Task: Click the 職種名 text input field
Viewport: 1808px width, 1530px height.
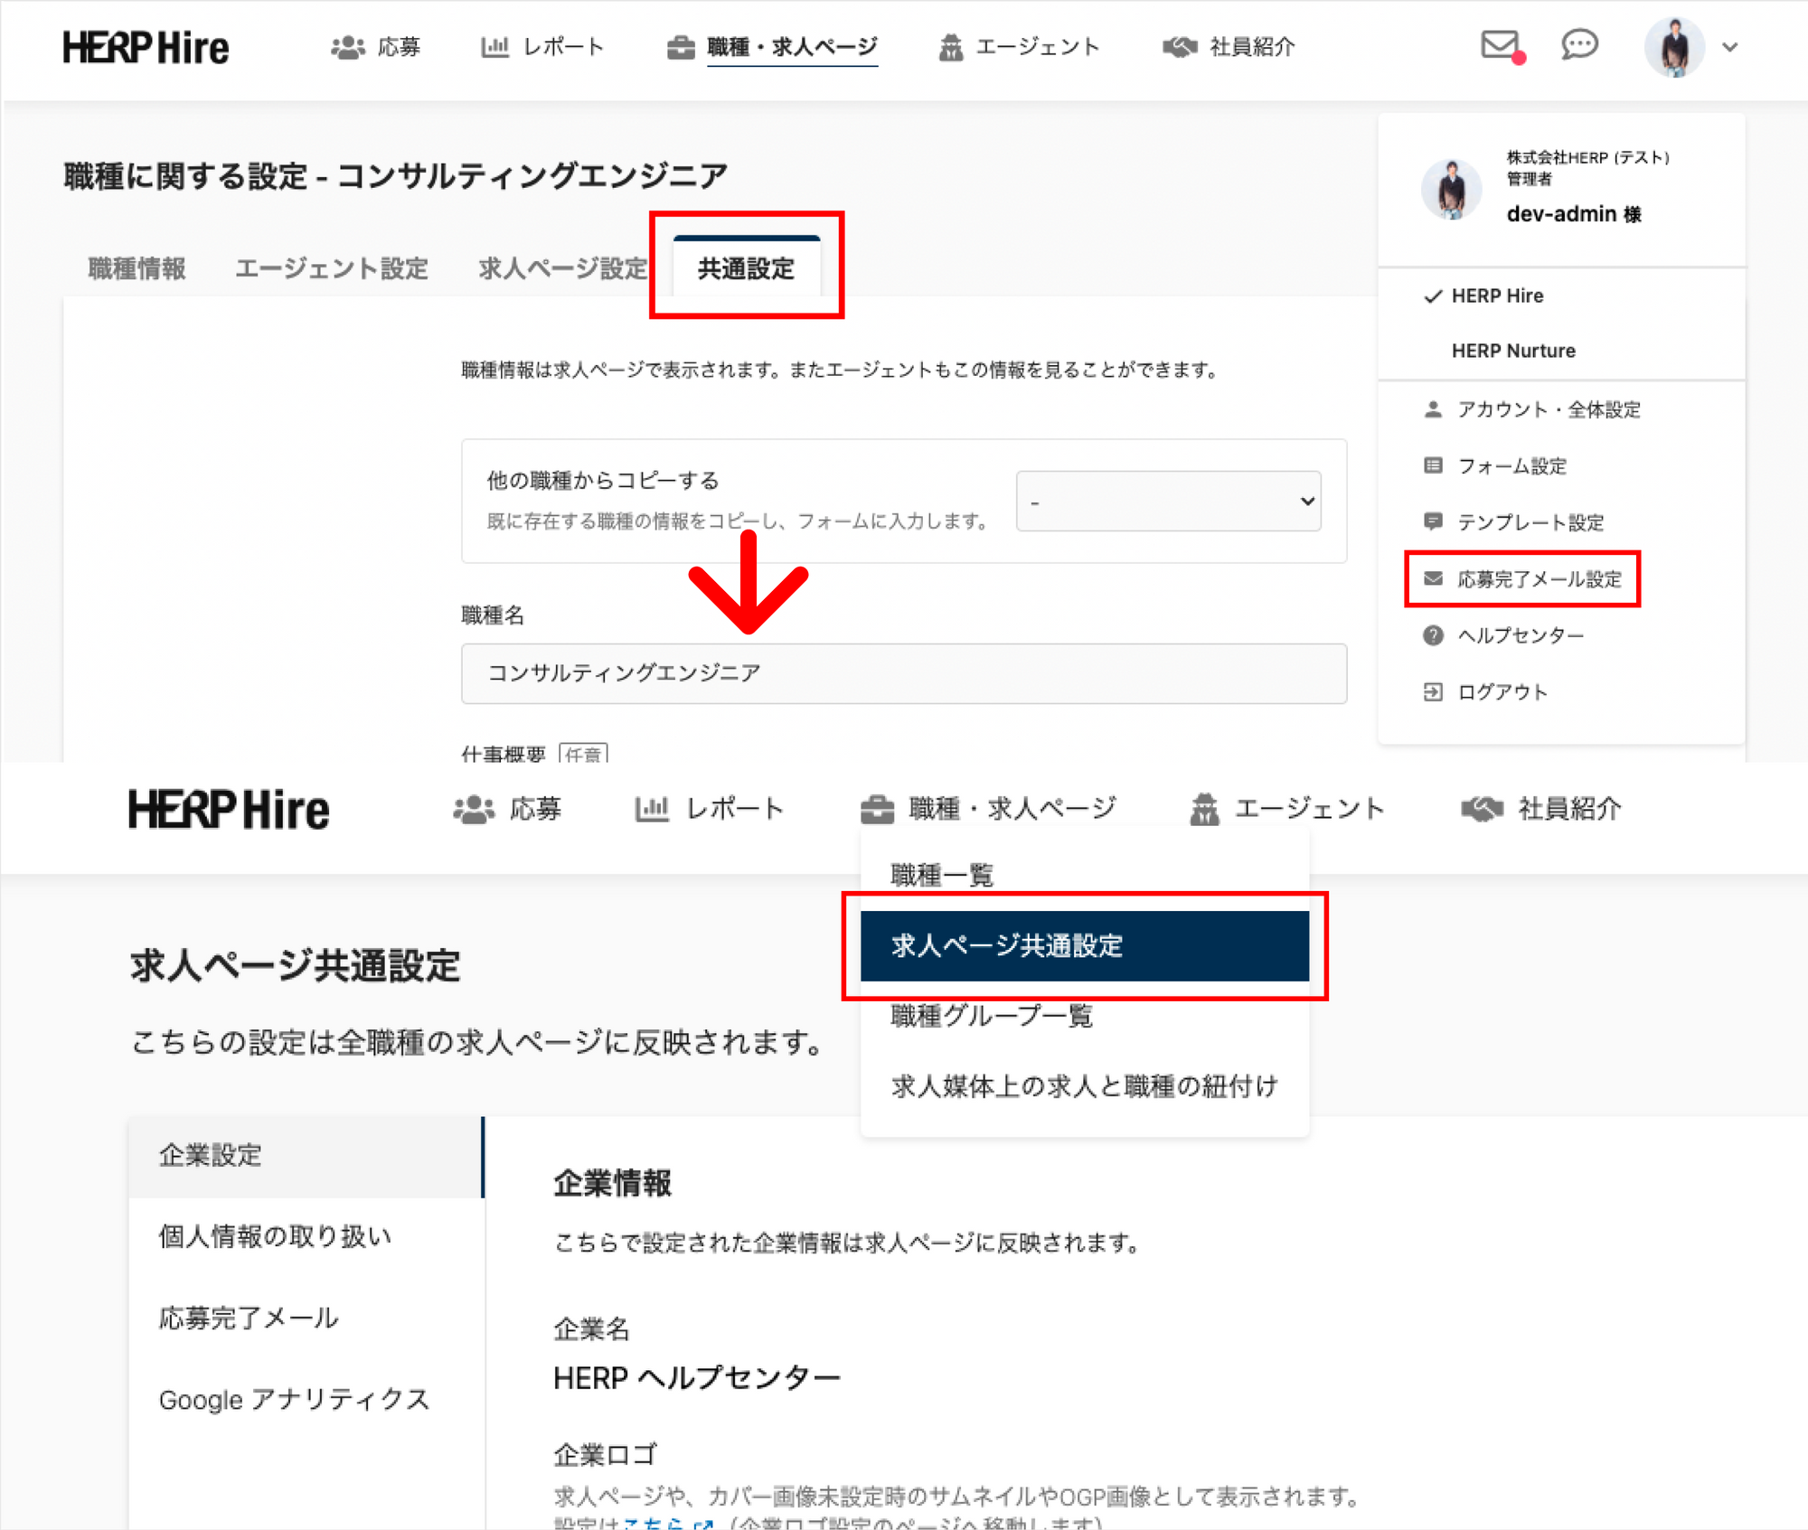Action: coord(903,673)
